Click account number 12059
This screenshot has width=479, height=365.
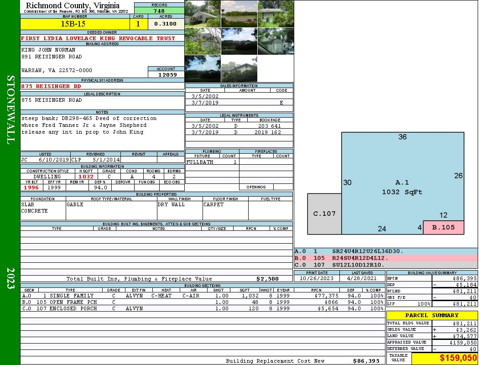click(x=166, y=75)
